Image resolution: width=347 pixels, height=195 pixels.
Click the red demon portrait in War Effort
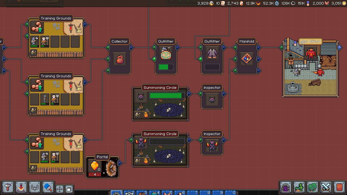(x=311, y=53)
